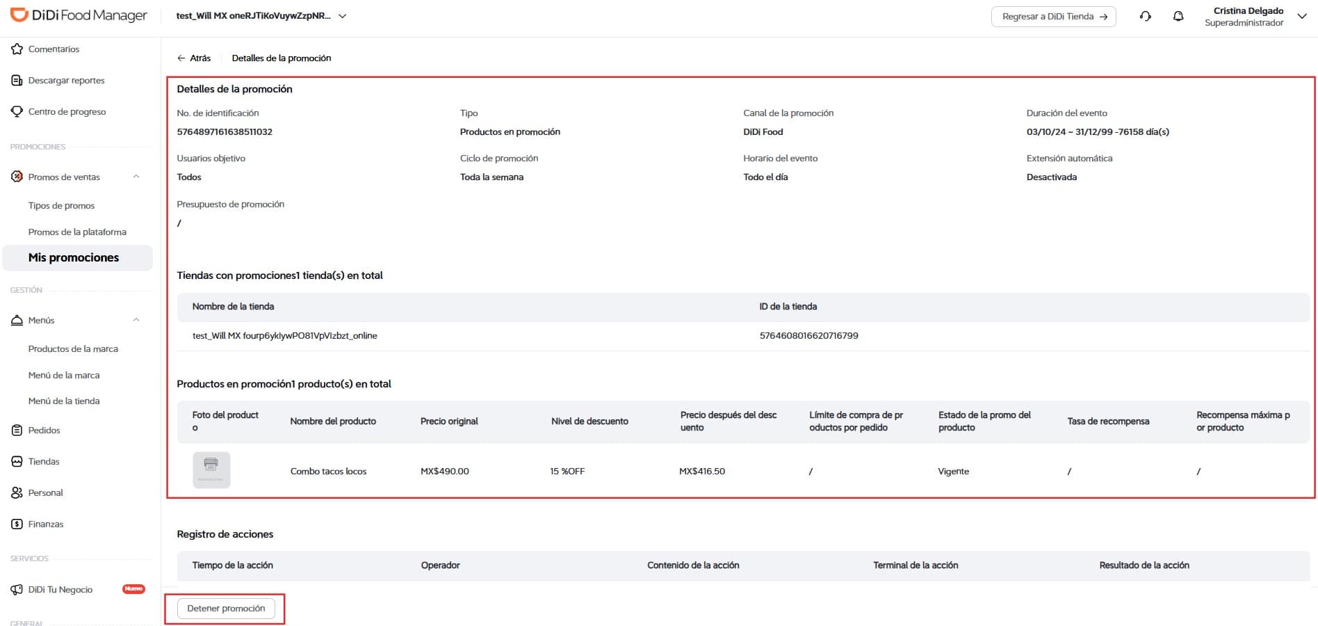The image size is (1318, 626).
Task: Open the store selector dropdown
Action: tap(342, 16)
